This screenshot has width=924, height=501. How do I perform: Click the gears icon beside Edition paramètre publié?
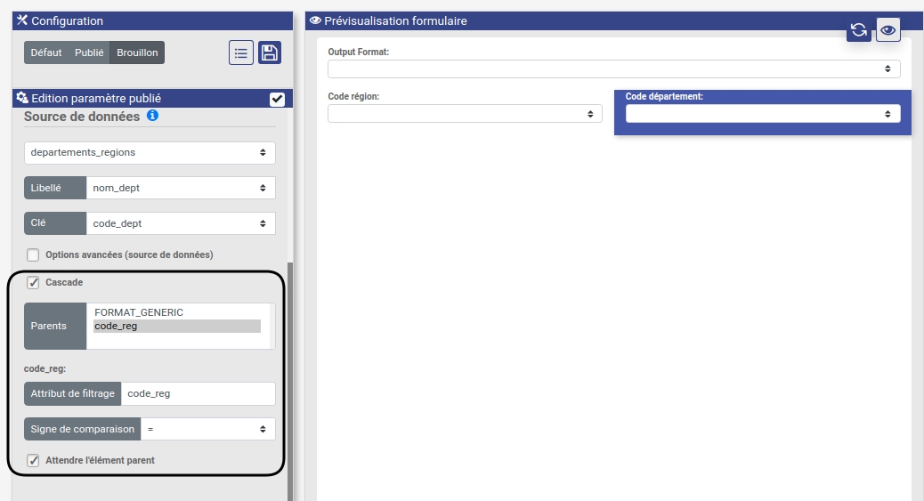[x=22, y=98]
